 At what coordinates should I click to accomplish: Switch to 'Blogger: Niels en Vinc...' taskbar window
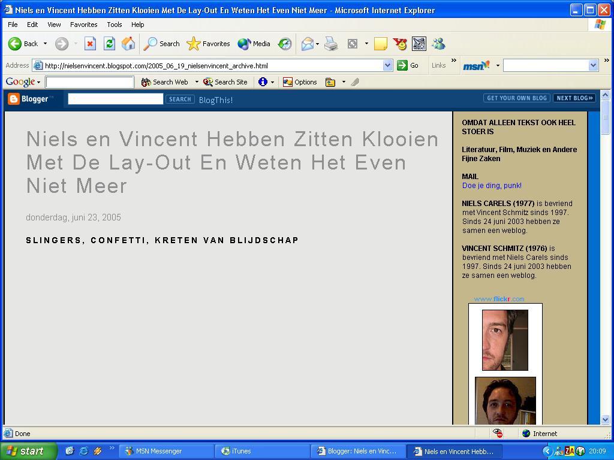coord(359,452)
